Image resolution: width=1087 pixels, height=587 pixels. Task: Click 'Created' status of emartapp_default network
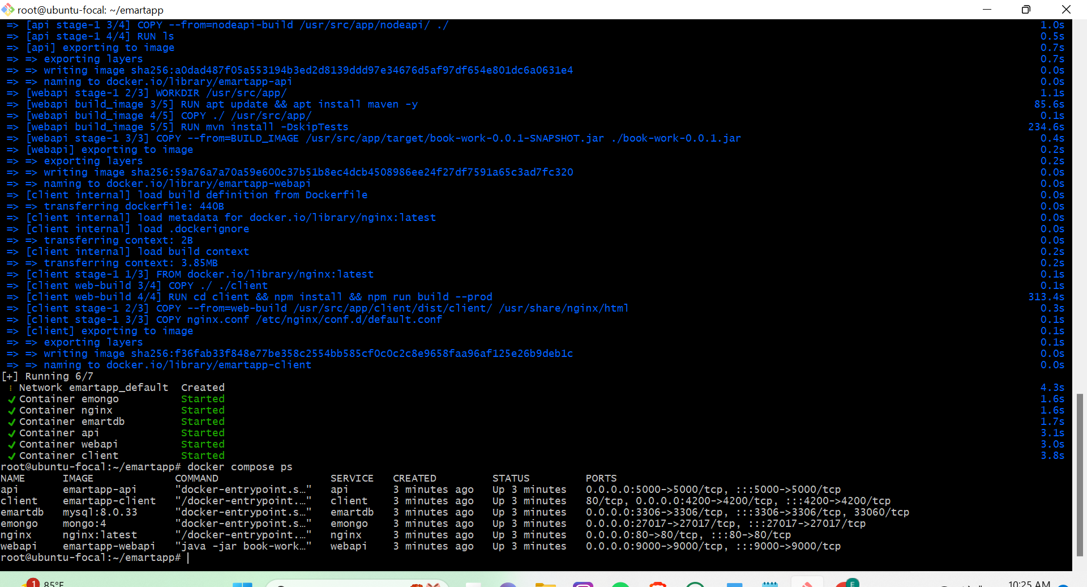click(x=203, y=388)
